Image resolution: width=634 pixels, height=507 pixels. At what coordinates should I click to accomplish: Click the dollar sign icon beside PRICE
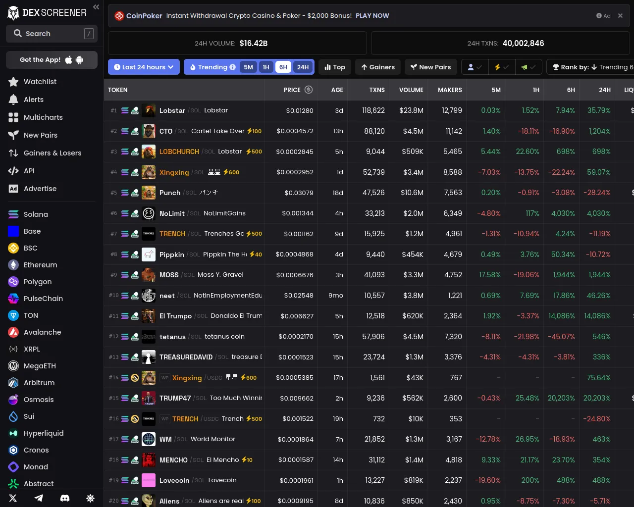(309, 90)
